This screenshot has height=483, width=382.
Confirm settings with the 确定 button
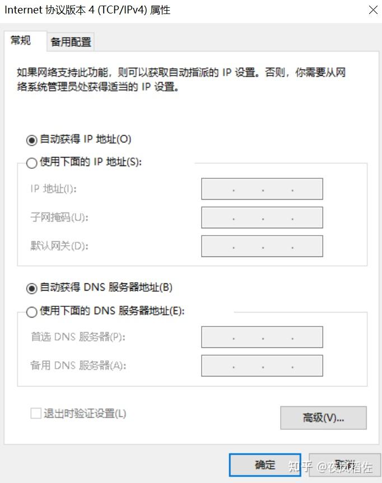point(264,465)
